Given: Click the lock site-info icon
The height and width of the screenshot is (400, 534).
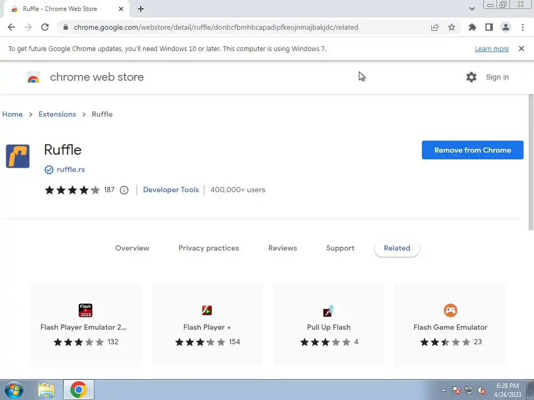Looking at the screenshot, I should (x=66, y=27).
